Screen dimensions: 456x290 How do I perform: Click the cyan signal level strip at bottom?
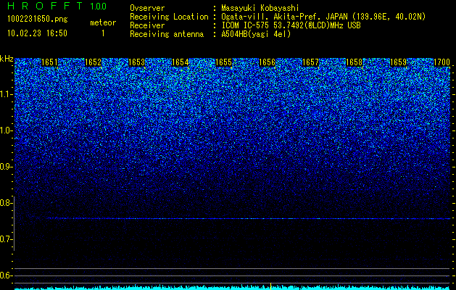click(x=233, y=287)
